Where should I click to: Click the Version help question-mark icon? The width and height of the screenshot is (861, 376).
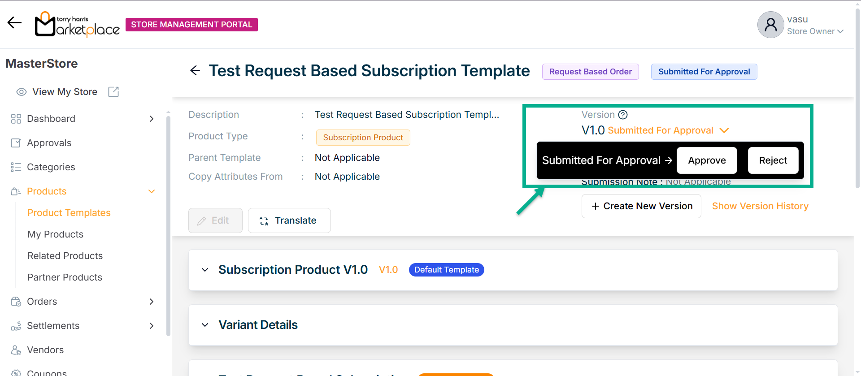tap(623, 115)
